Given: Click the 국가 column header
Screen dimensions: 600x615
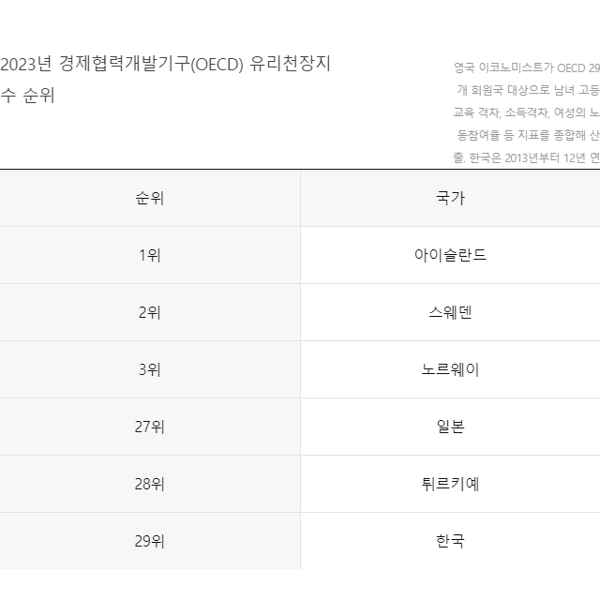Looking at the screenshot, I should tap(450, 198).
